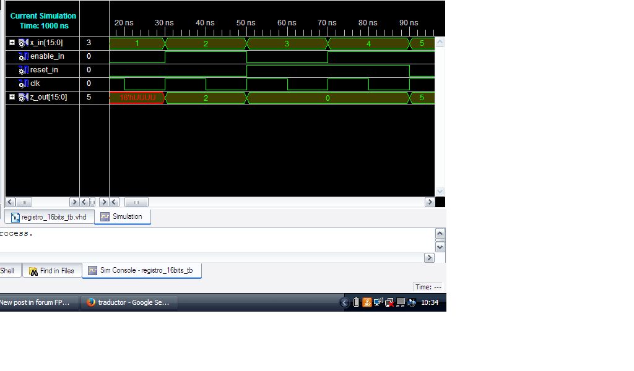
Task: Switch to the Simulation tab
Action: 123,216
